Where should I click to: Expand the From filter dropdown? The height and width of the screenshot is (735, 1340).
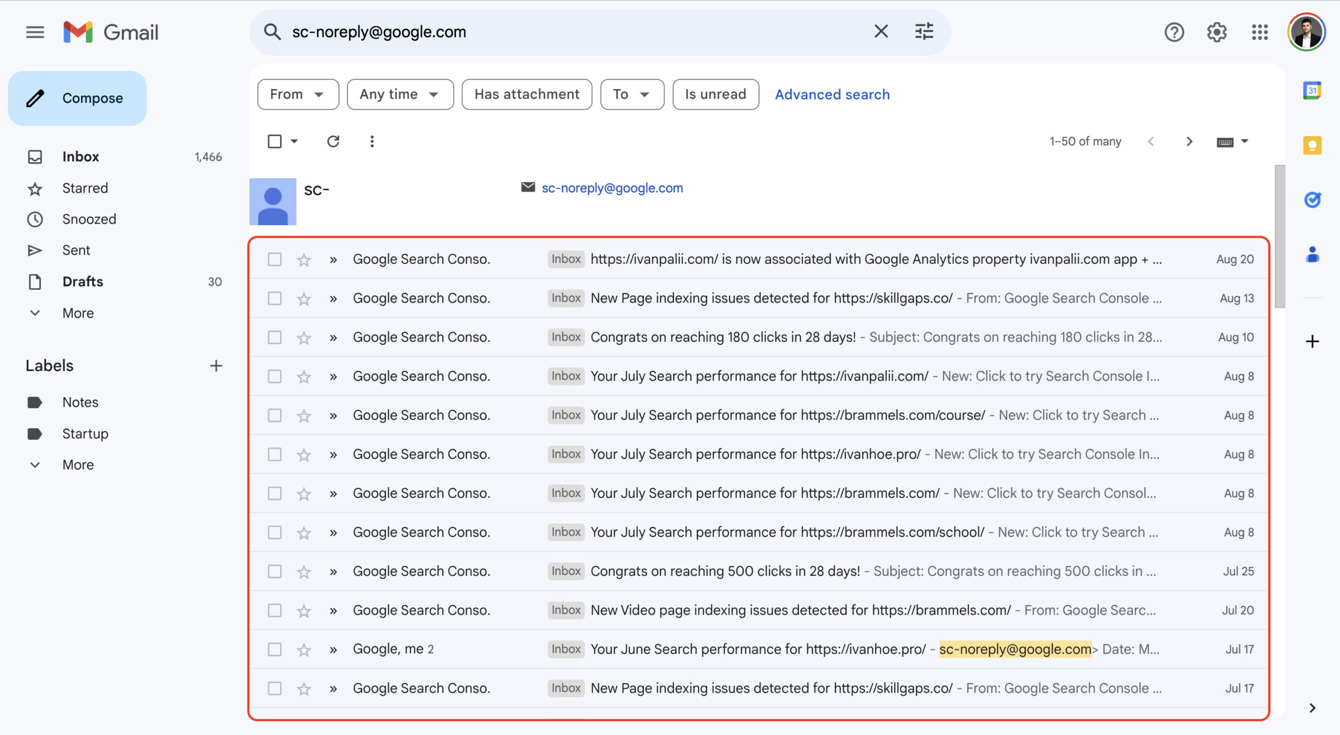pos(297,94)
